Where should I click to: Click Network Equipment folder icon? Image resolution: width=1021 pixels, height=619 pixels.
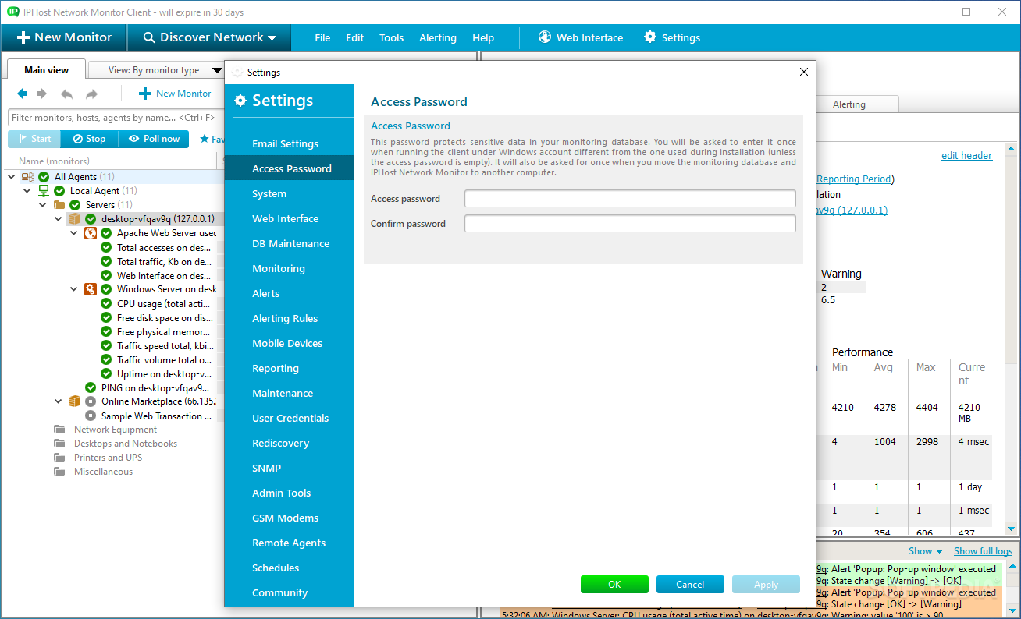(59, 430)
